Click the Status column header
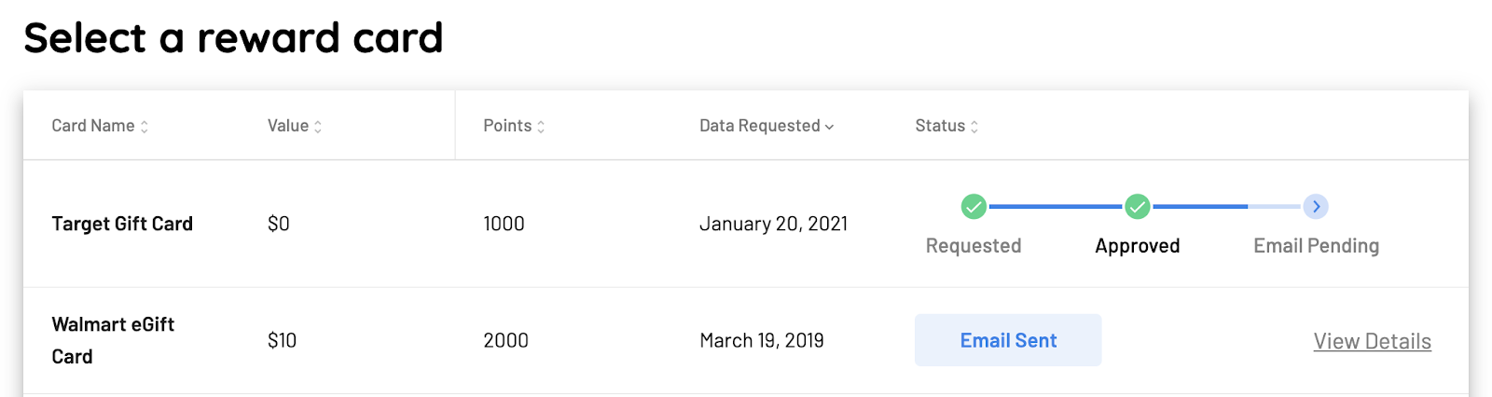1492x397 pixels. [x=940, y=126]
